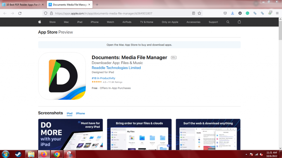Toggle reader view icon in address bar

pos(194,13)
